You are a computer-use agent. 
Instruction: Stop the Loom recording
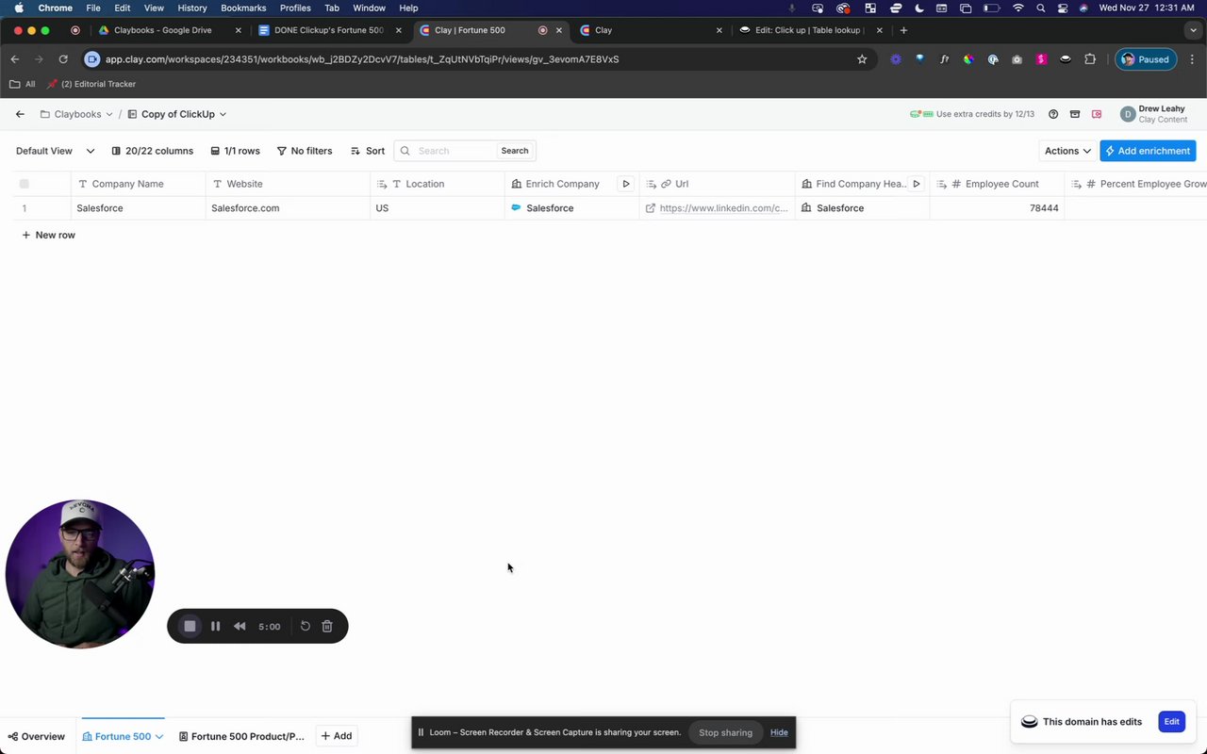[x=190, y=626]
